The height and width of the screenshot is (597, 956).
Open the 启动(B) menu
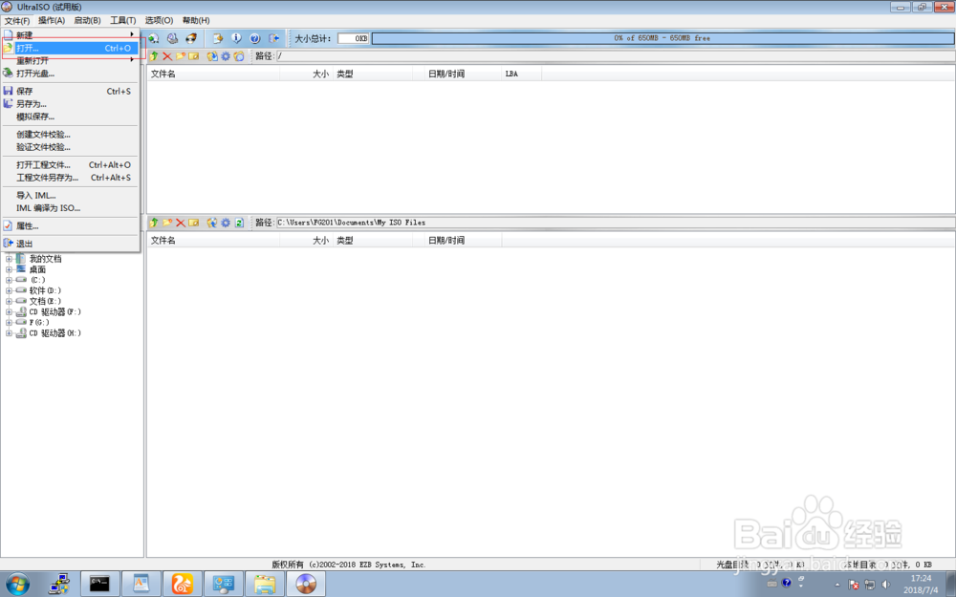(87, 20)
